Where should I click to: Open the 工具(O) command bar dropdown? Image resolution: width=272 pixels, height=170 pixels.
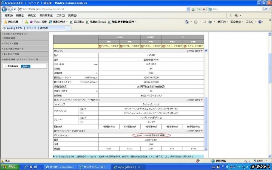251,22
